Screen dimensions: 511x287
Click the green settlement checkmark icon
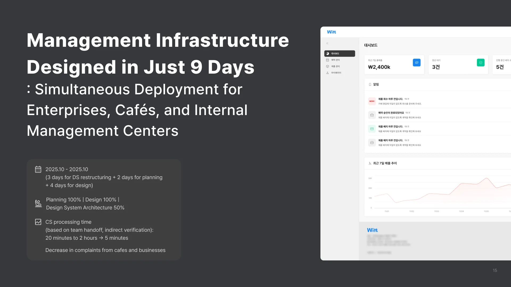coord(480,62)
